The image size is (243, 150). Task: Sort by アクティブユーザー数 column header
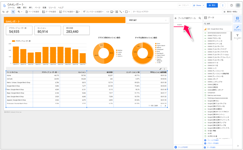pos(49,72)
